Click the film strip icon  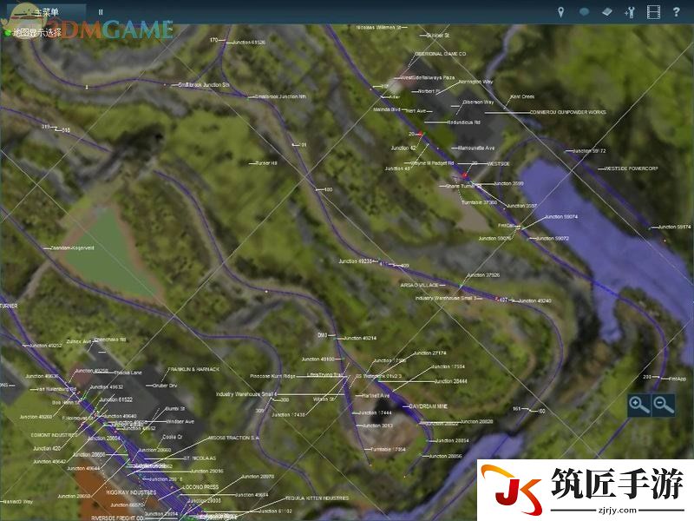pos(653,12)
